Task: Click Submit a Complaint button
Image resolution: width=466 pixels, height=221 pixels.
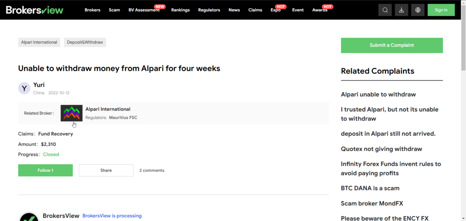Action: (392, 45)
